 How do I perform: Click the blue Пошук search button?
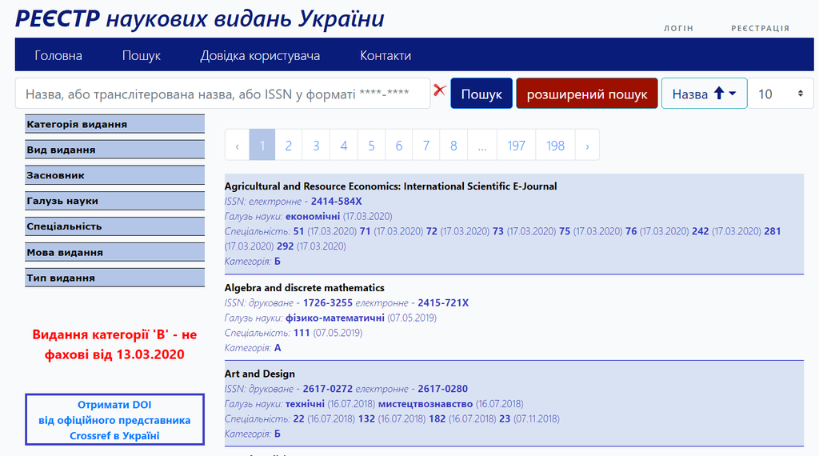[481, 94]
